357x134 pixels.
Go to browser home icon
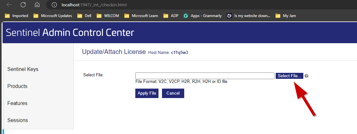tap(37, 5)
